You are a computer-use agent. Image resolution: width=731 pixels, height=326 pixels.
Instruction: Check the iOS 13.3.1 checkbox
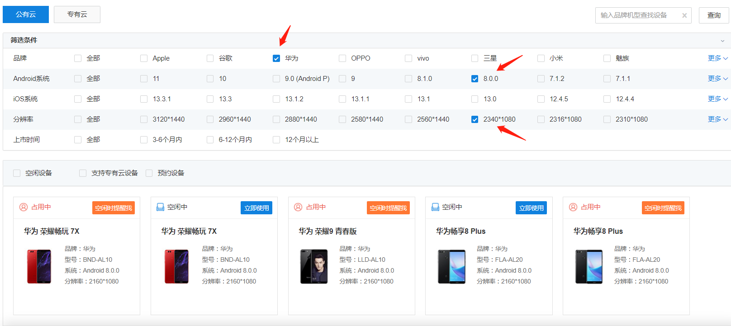click(x=144, y=99)
